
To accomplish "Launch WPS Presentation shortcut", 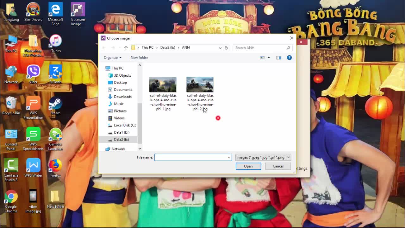I will click(33, 108).
